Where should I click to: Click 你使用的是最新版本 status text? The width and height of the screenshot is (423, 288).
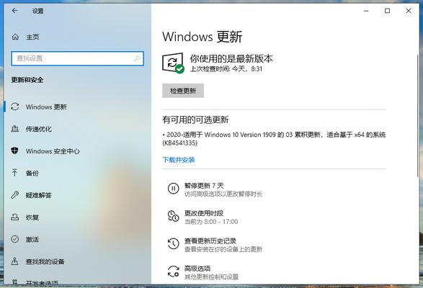(x=231, y=58)
